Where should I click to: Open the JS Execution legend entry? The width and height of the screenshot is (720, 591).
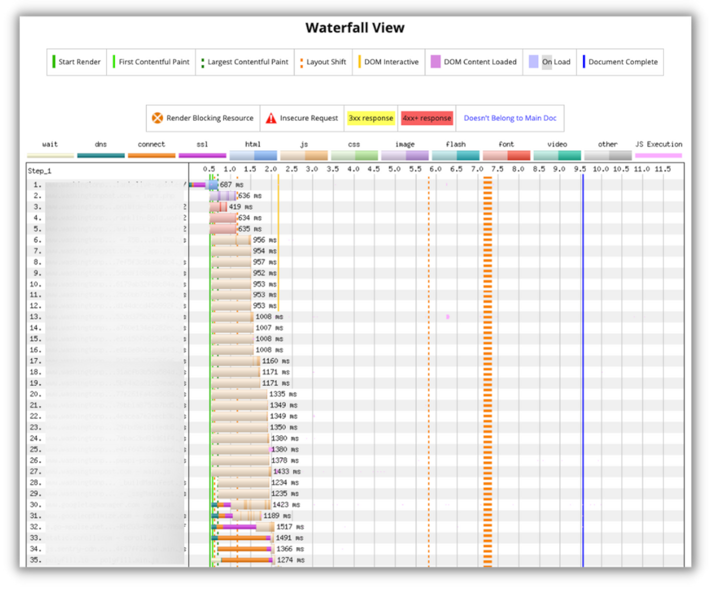coord(658,144)
